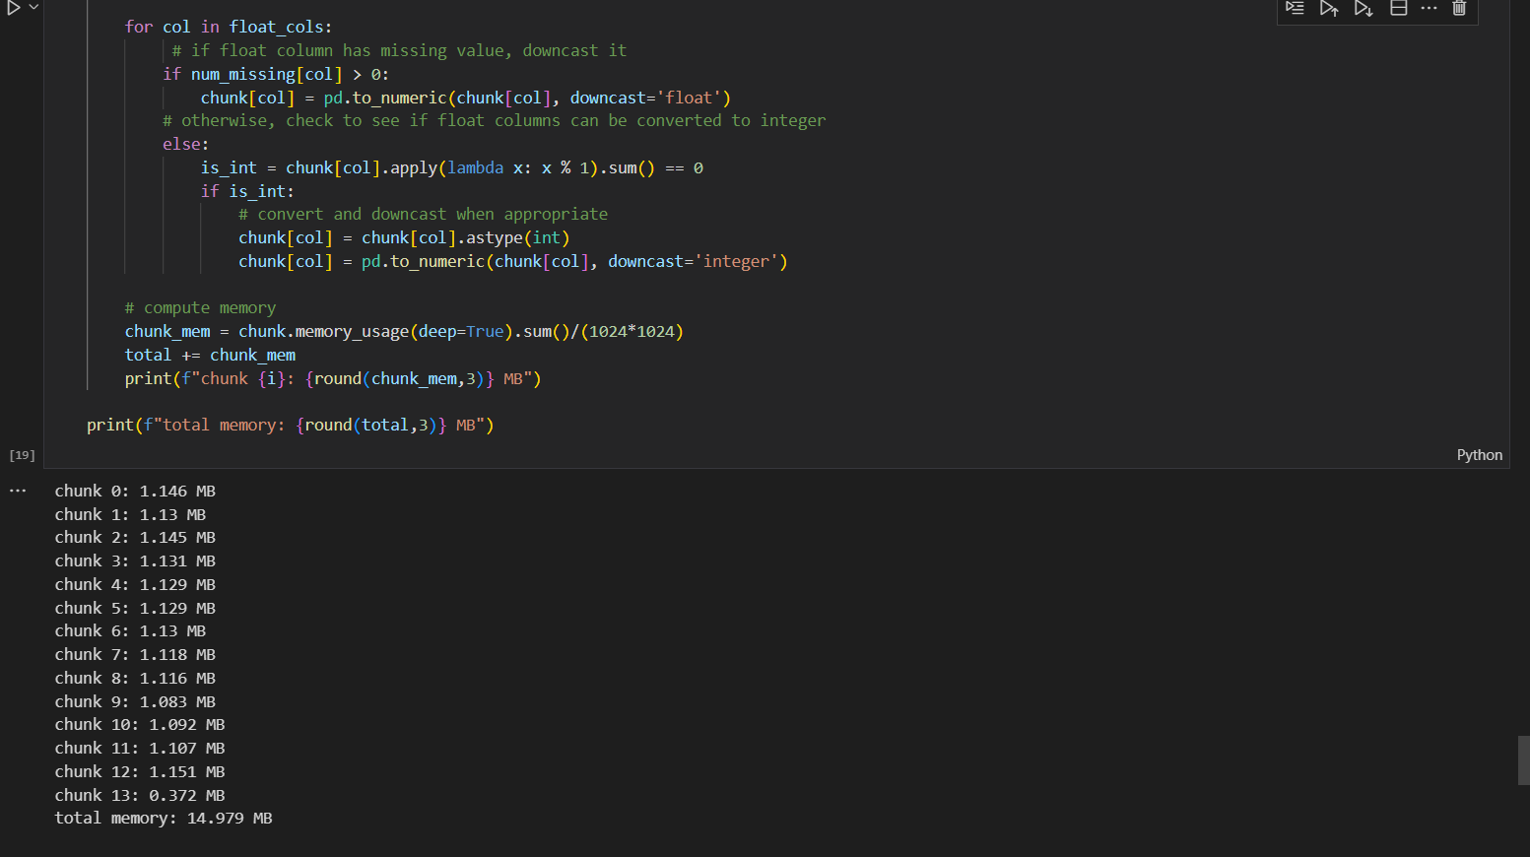This screenshot has width=1530, height=857.
Task: Open the output actions ellipsis beside the results
Action: click(18, 491)
